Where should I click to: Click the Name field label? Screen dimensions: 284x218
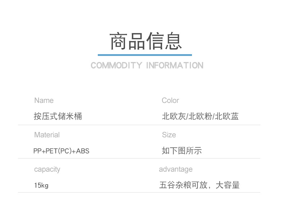[x=44, y=100]
